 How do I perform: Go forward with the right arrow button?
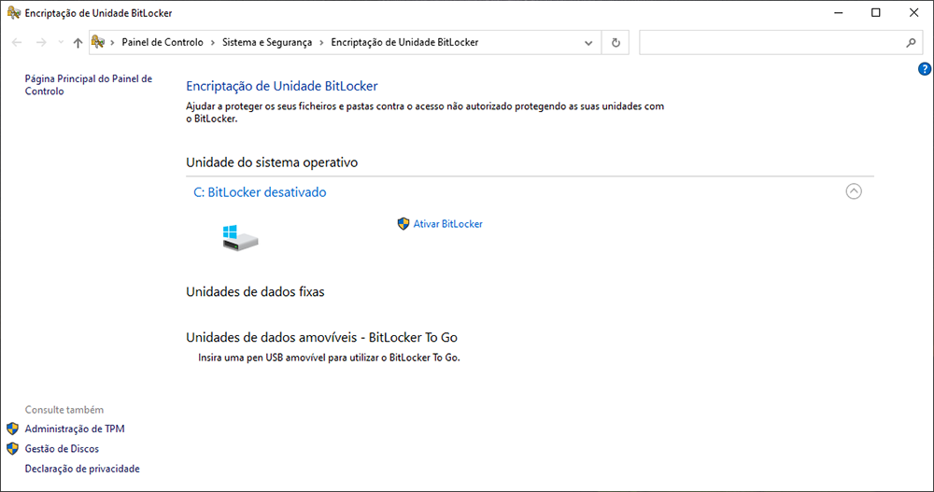tap(41, 42)
